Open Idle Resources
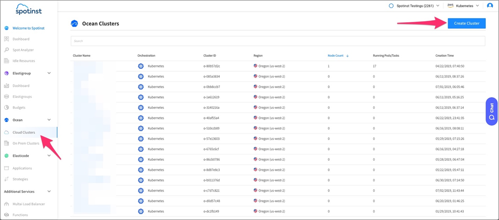499x220 pixels. pos(24,61)
